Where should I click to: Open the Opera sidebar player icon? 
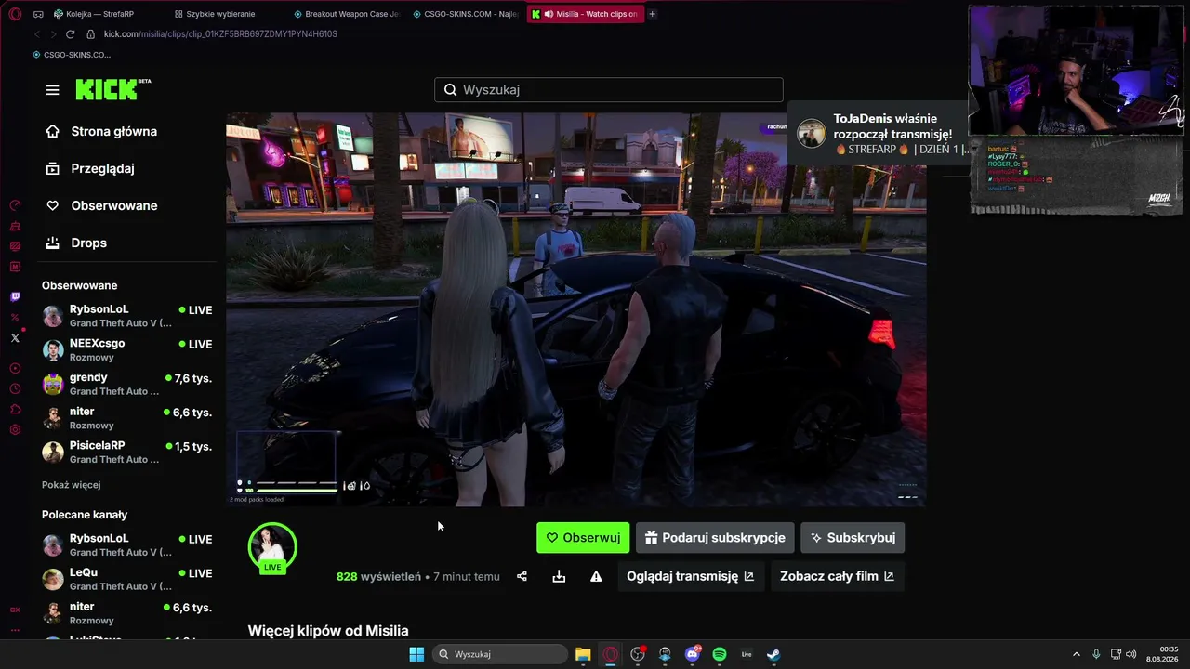[x=15, y=369]
